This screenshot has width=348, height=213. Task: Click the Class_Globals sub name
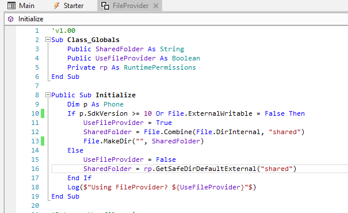pos(93,40)
